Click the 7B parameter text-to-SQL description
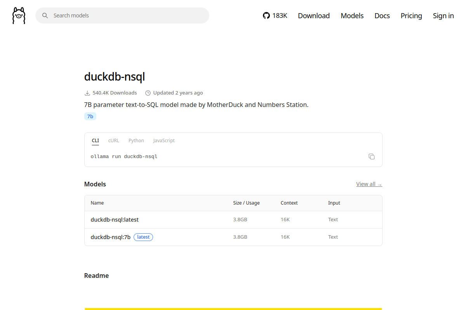This screenshot has height=310, width=466. click(196, 105)
